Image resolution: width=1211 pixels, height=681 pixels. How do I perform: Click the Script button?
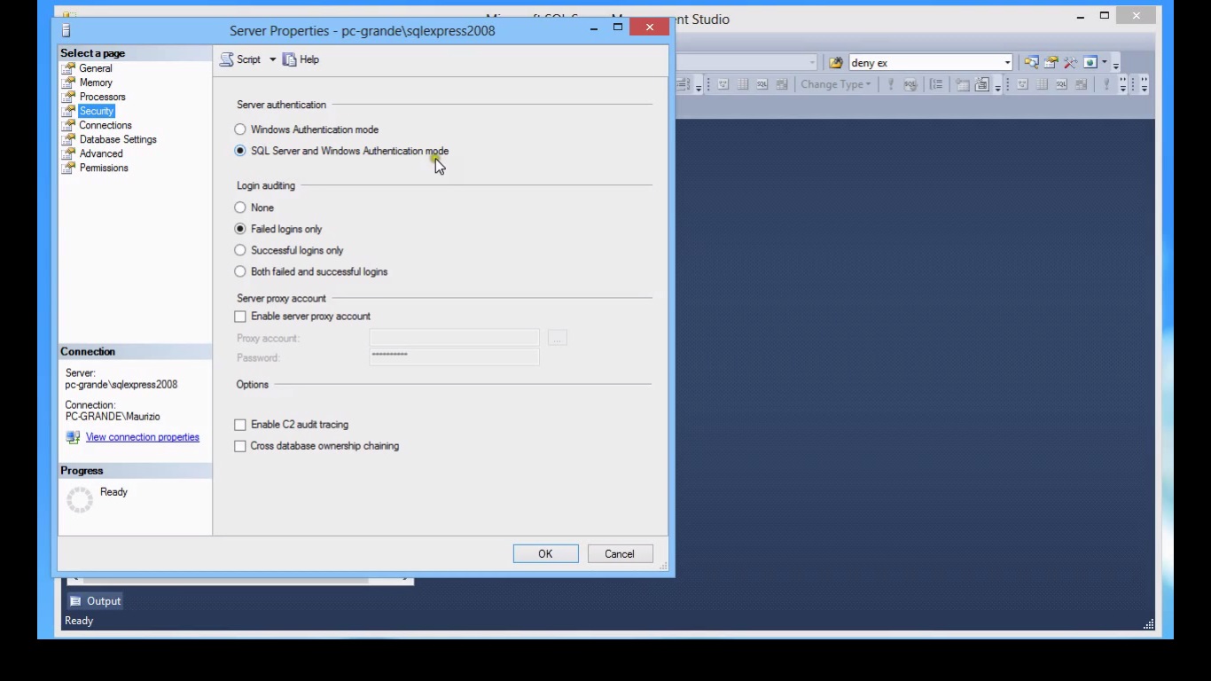coord(240,59)
